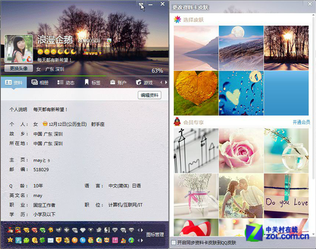Click the first sun level icon under the nickname
Image resolution: width=316 pixels, height=249 pixels.
click(x=40, y=52)
